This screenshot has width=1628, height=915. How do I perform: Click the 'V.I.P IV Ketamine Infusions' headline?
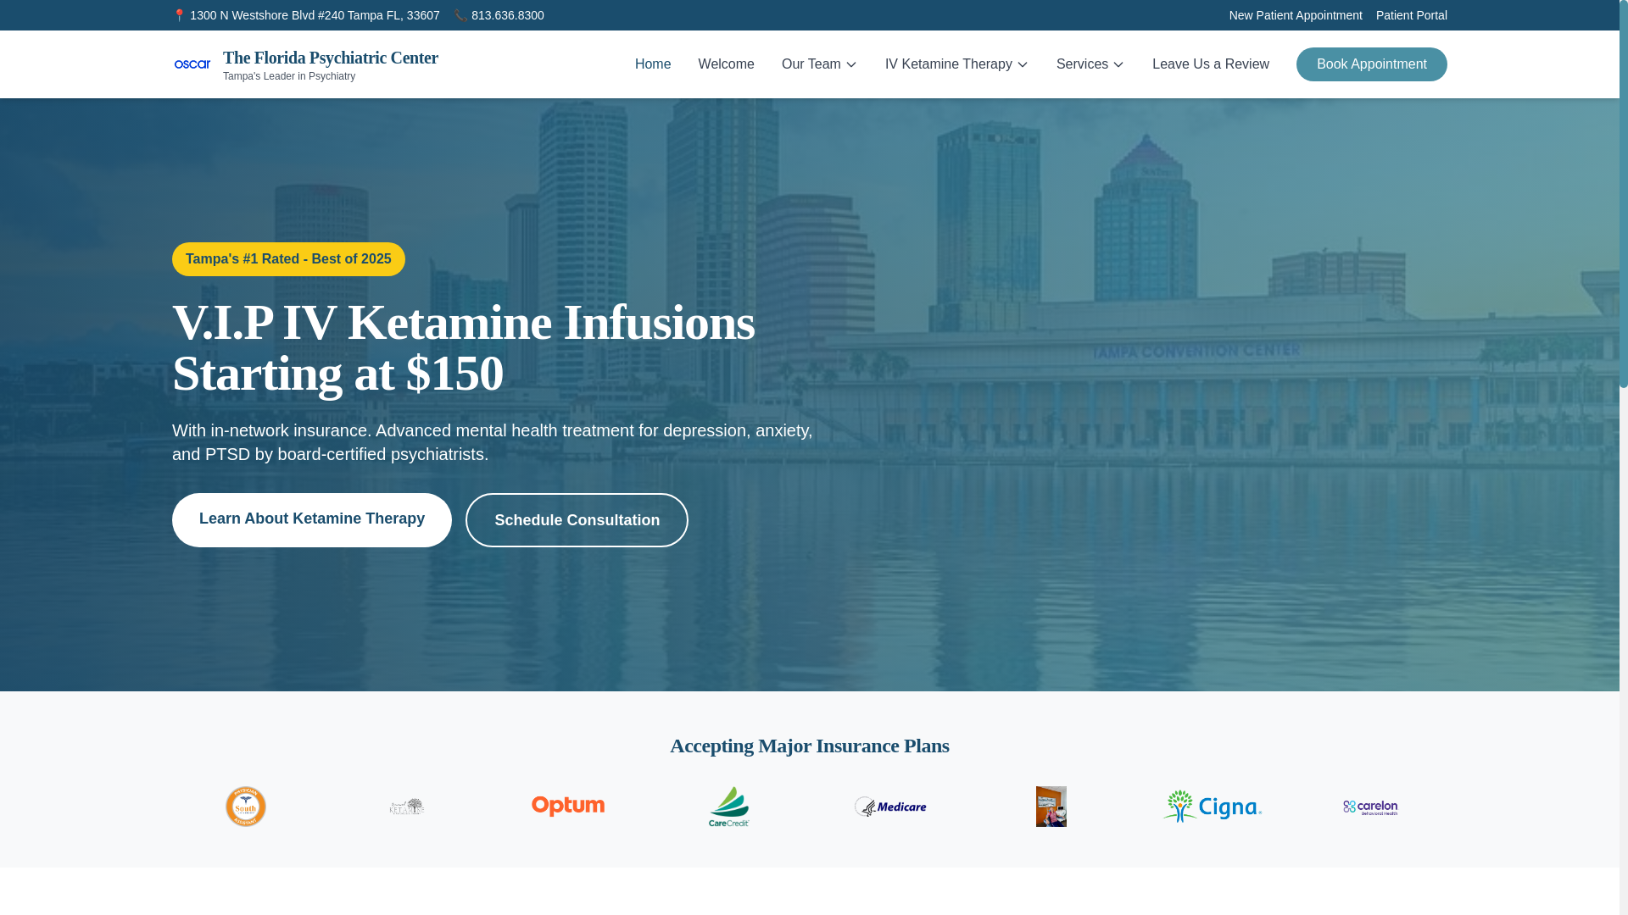coord(464,323)
